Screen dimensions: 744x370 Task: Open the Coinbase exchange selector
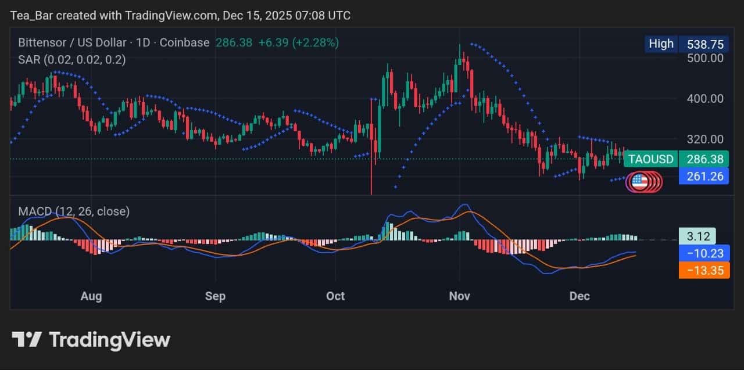coord(185,42)
